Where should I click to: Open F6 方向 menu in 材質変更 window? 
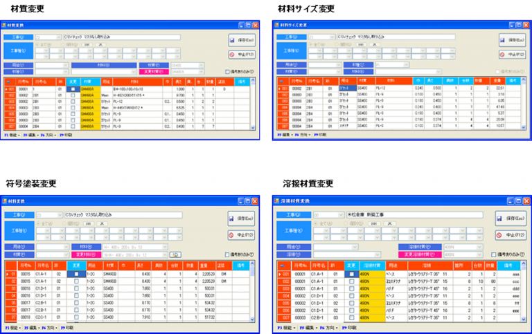48,135
